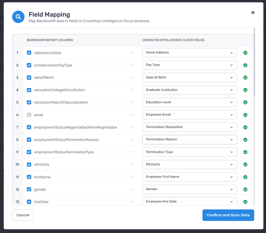
Task: Click green check icon for email row
Action: (x=245, y=115)
